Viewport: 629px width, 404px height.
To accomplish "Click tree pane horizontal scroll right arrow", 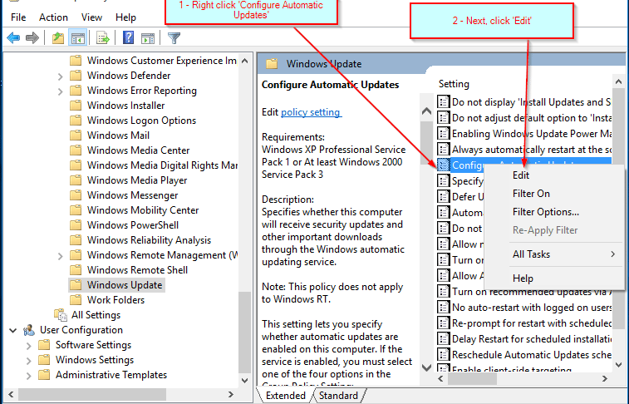I will tap(231, 394).
